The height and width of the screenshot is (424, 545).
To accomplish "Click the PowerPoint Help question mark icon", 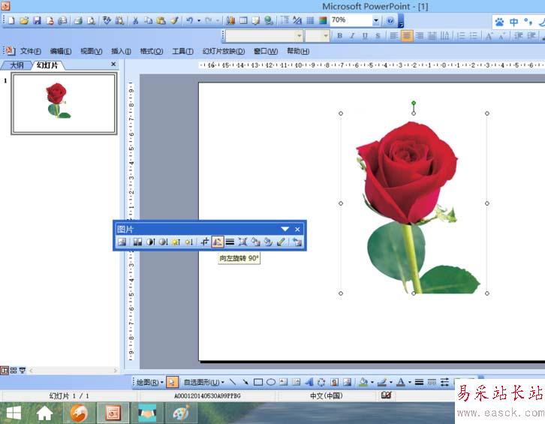I will 390,20.
